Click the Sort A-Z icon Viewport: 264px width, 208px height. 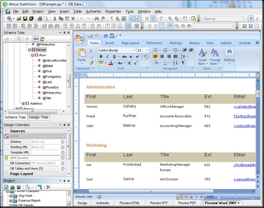175,63
